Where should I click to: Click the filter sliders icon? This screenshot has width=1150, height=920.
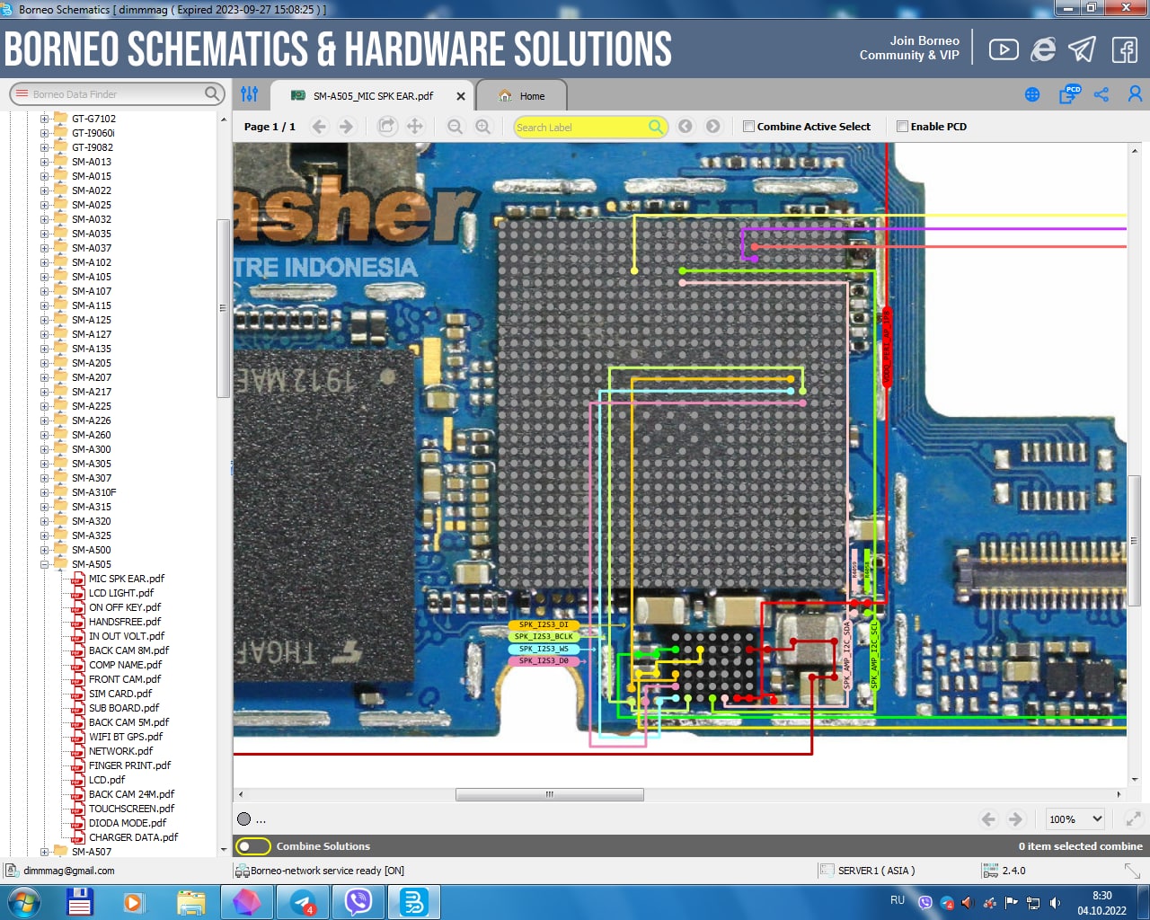[250, 93]
